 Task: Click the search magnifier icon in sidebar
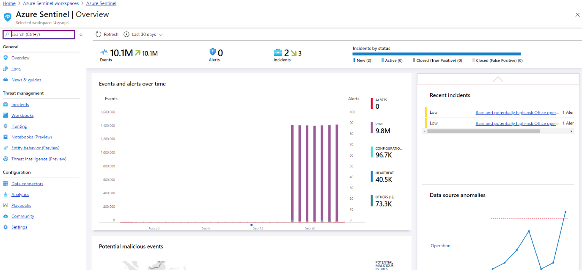click(7, 34)
